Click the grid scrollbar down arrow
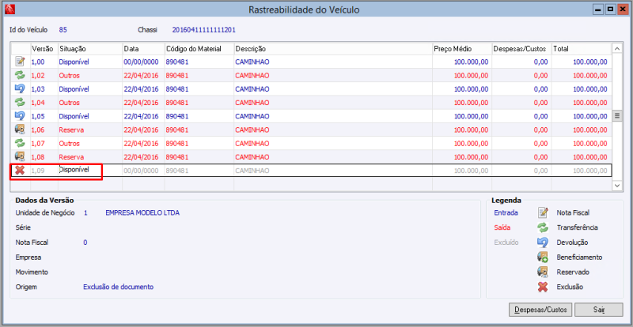This screenshot has height=327, width=633. click(x=617, y=185)
